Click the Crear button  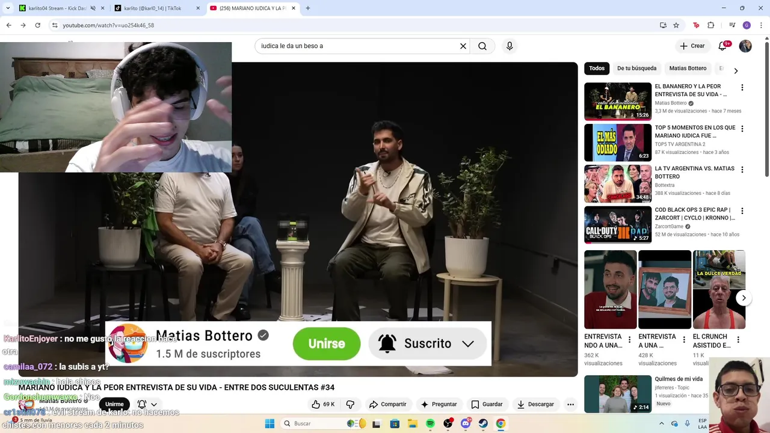click(x=692, y=46)
